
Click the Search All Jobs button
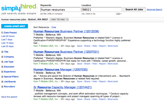point(134,9)
